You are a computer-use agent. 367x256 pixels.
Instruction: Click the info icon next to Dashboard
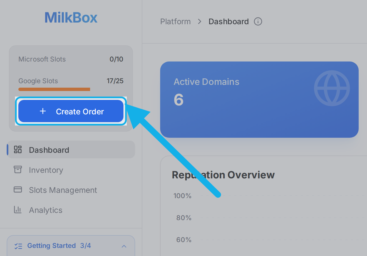258,21
